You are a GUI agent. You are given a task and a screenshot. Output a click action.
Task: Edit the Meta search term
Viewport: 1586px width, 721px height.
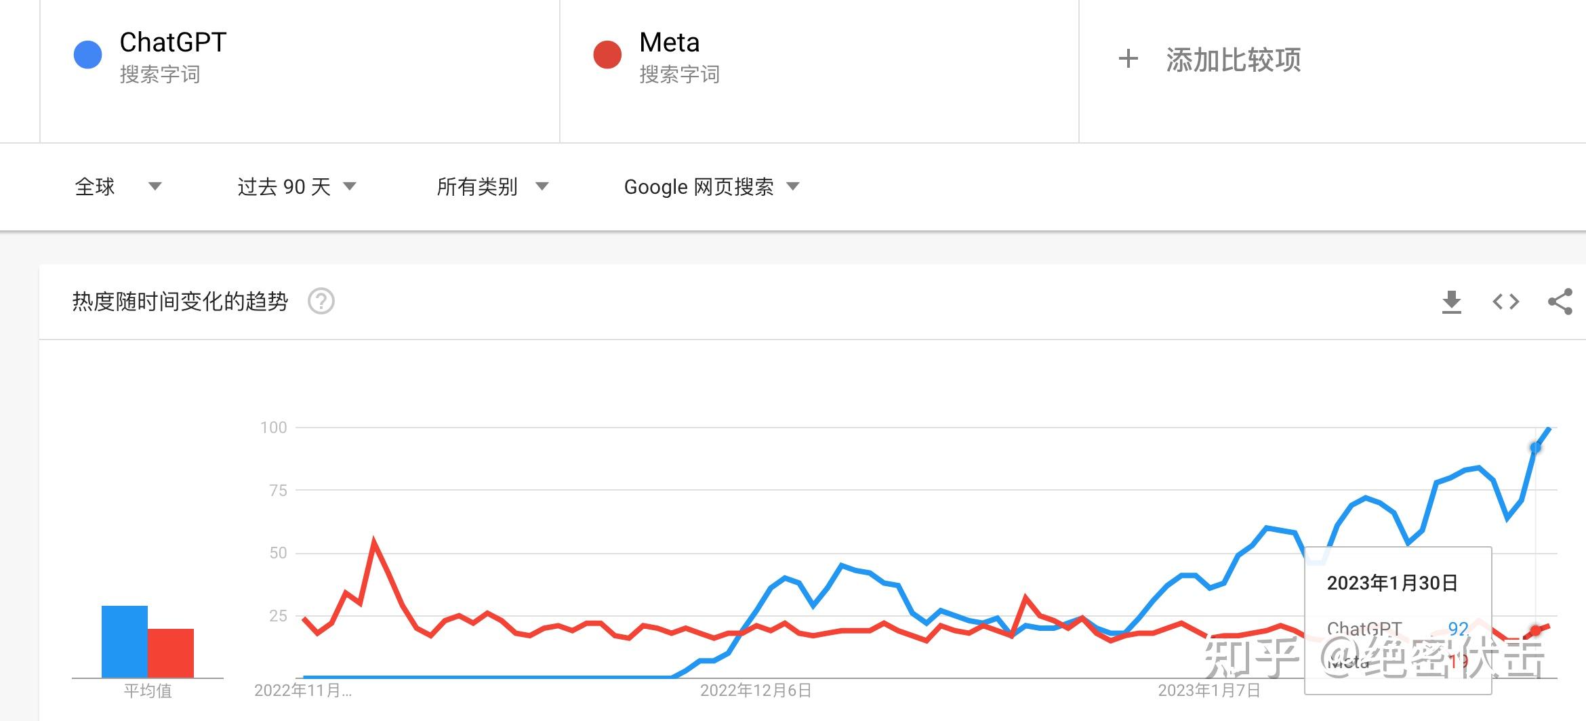click(669, 42)
